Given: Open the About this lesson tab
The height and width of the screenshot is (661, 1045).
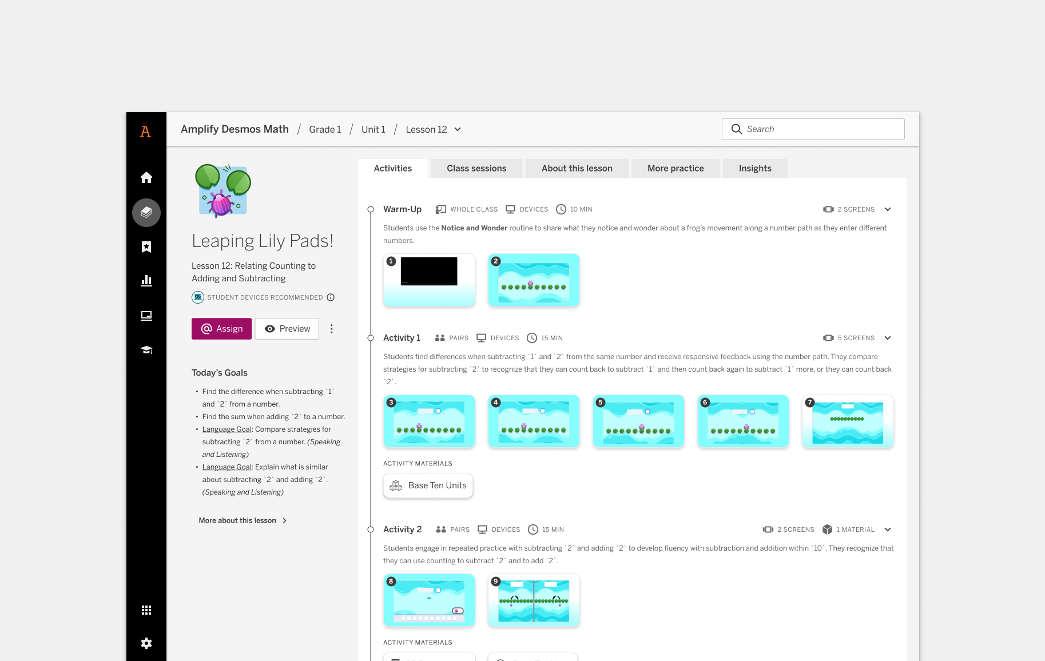Looking at the screenshot, I should (577, 168).
